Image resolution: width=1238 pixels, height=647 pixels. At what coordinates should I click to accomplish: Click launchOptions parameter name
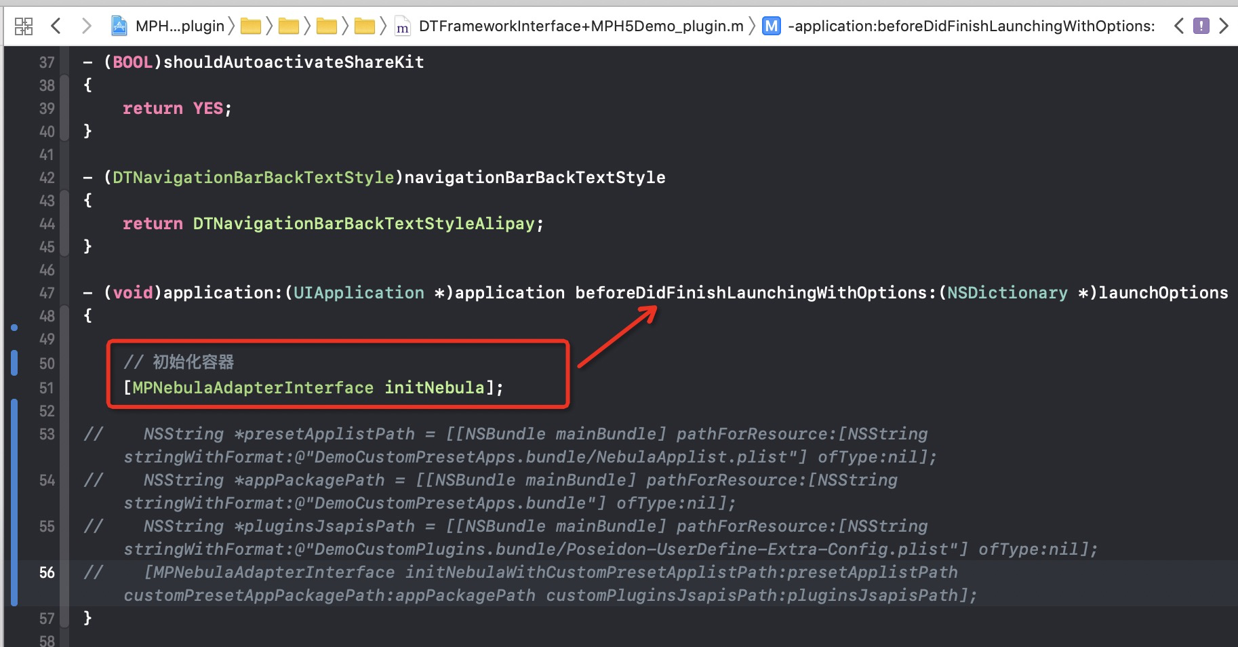[1163, 293]
